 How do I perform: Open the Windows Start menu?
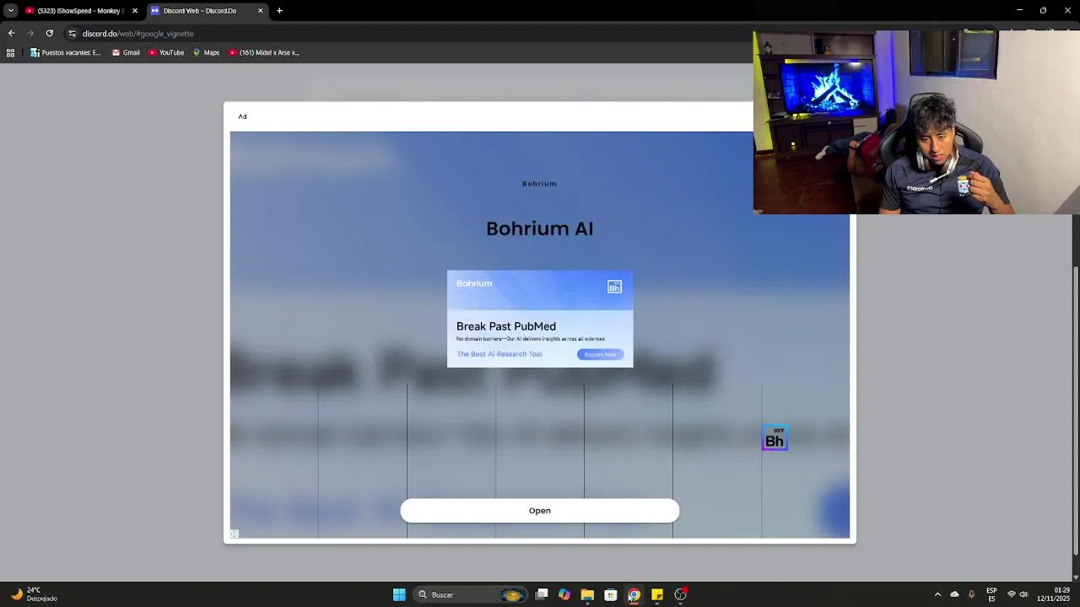(x=399, y=594)
